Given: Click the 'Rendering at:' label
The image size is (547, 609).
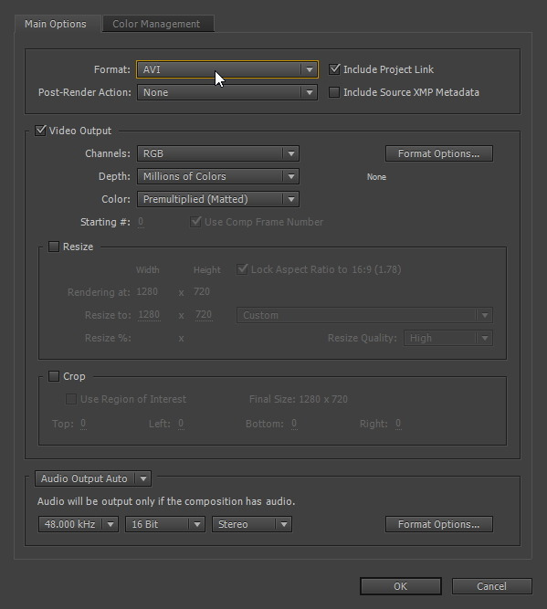Looking at the screenshot, I should (x=99, y=292).
